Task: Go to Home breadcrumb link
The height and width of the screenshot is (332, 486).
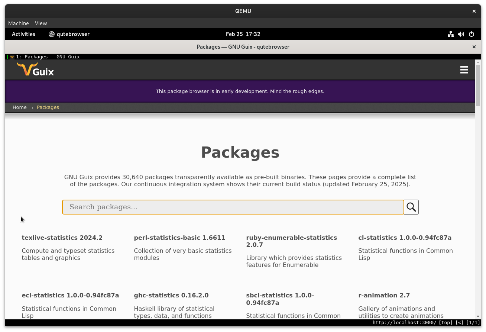Action: pos(20,107)
